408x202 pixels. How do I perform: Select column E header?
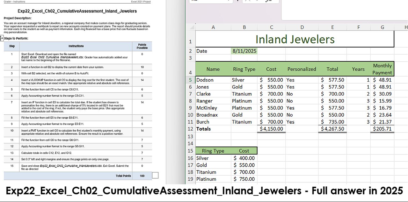tap(332, 27)
